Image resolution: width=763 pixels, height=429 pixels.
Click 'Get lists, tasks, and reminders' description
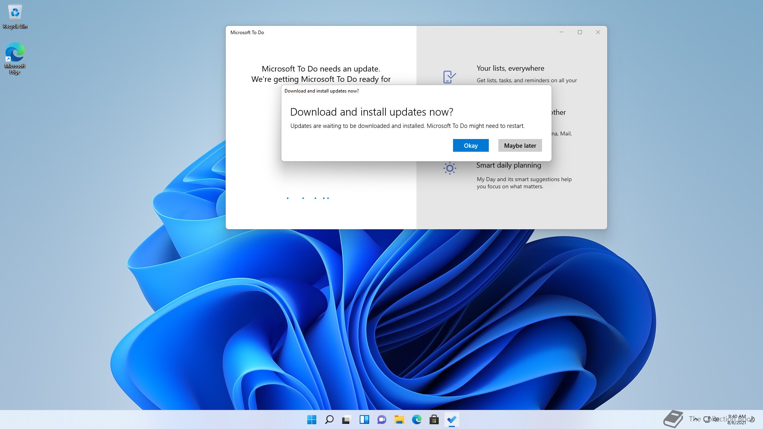(x=527, y=80)
